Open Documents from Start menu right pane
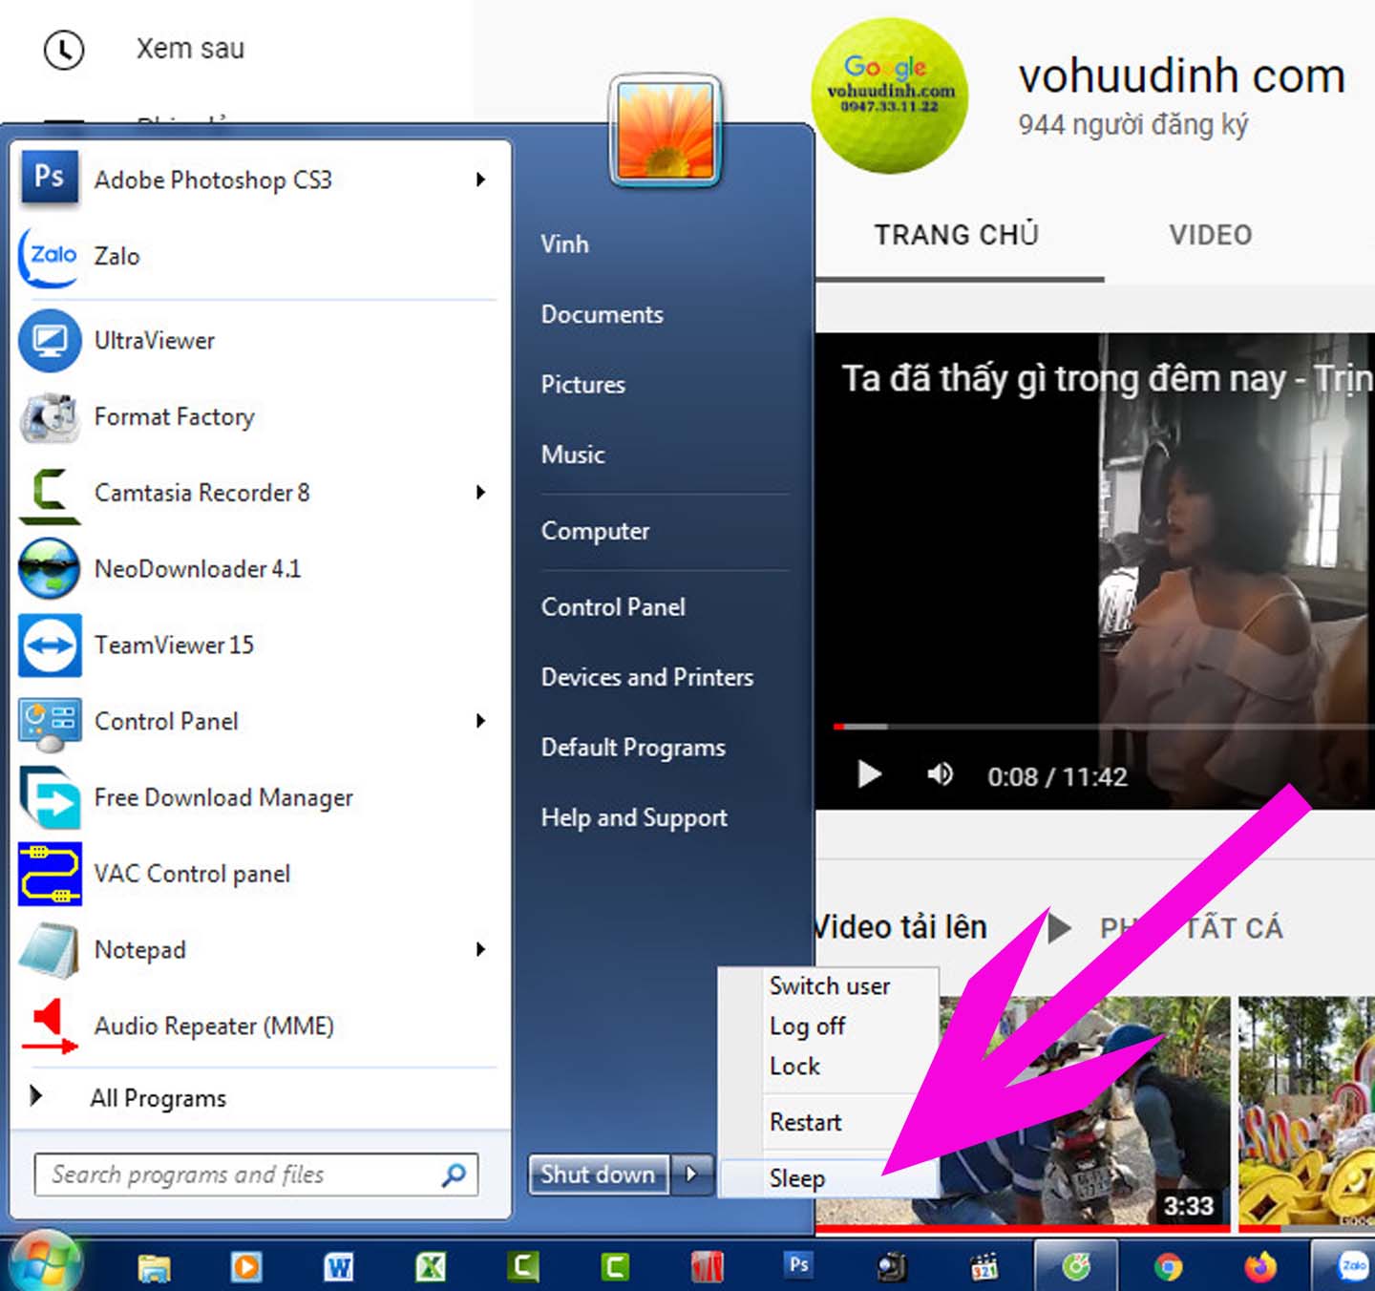Viewport: 1375px width, 1291px height. pos(602,314)
